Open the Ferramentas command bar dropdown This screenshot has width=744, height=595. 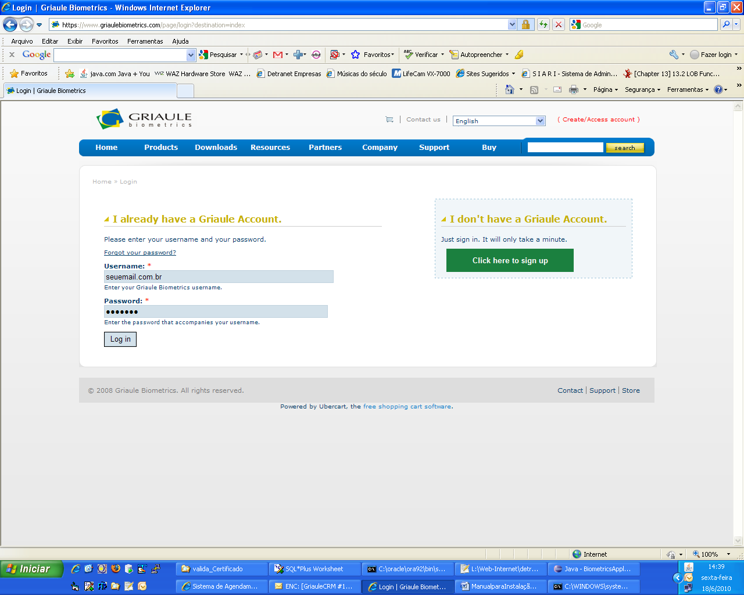point(688,89)
